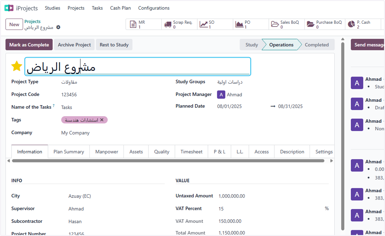This screenshot has width=385, height=236.
Task: Toggle the yellow favorite star
Action: 17,66
